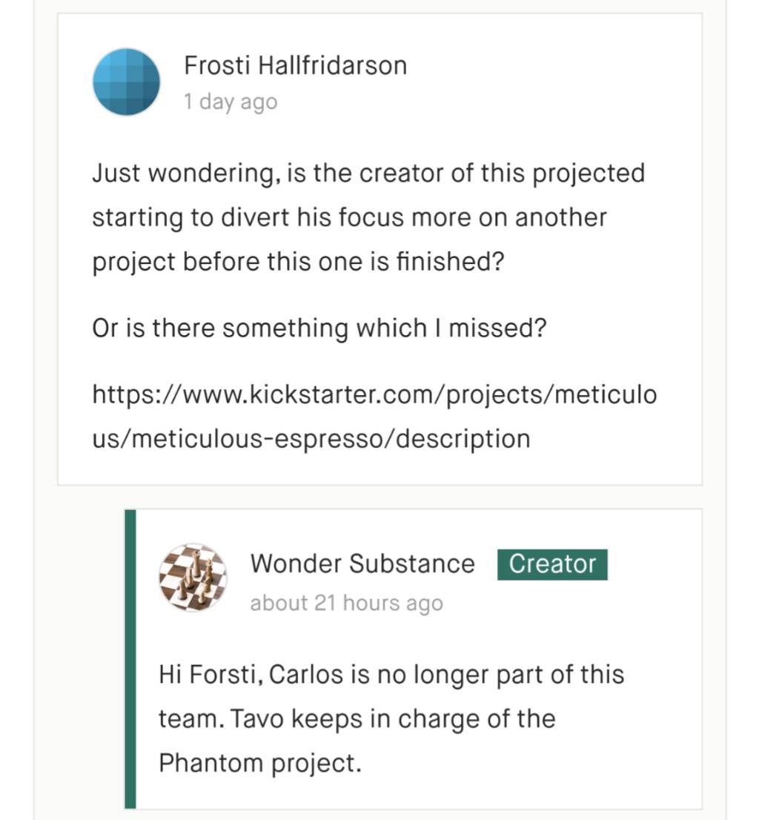Open Frosti Hallfridarson's blue avatar
Image resolution: width=759 pixels, height=820 pixels.
pos(127,82)
